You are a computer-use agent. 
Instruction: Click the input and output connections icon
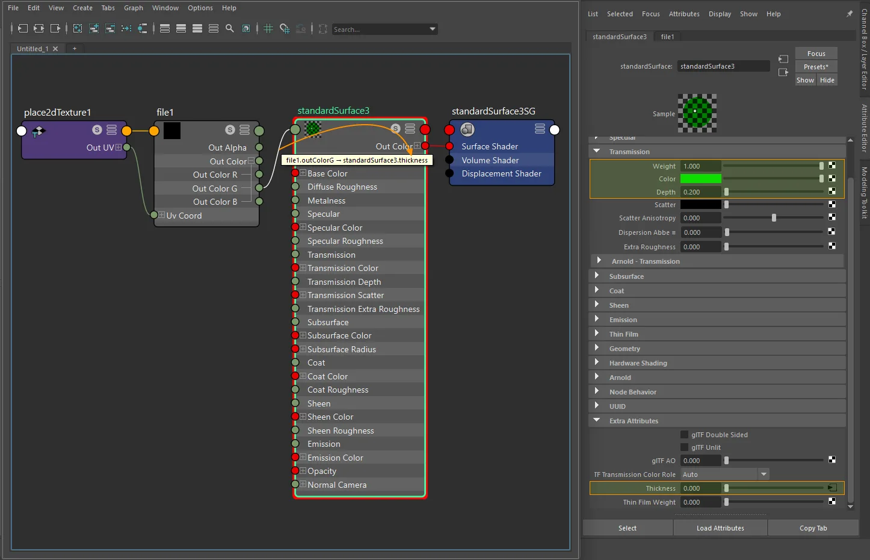39,28
